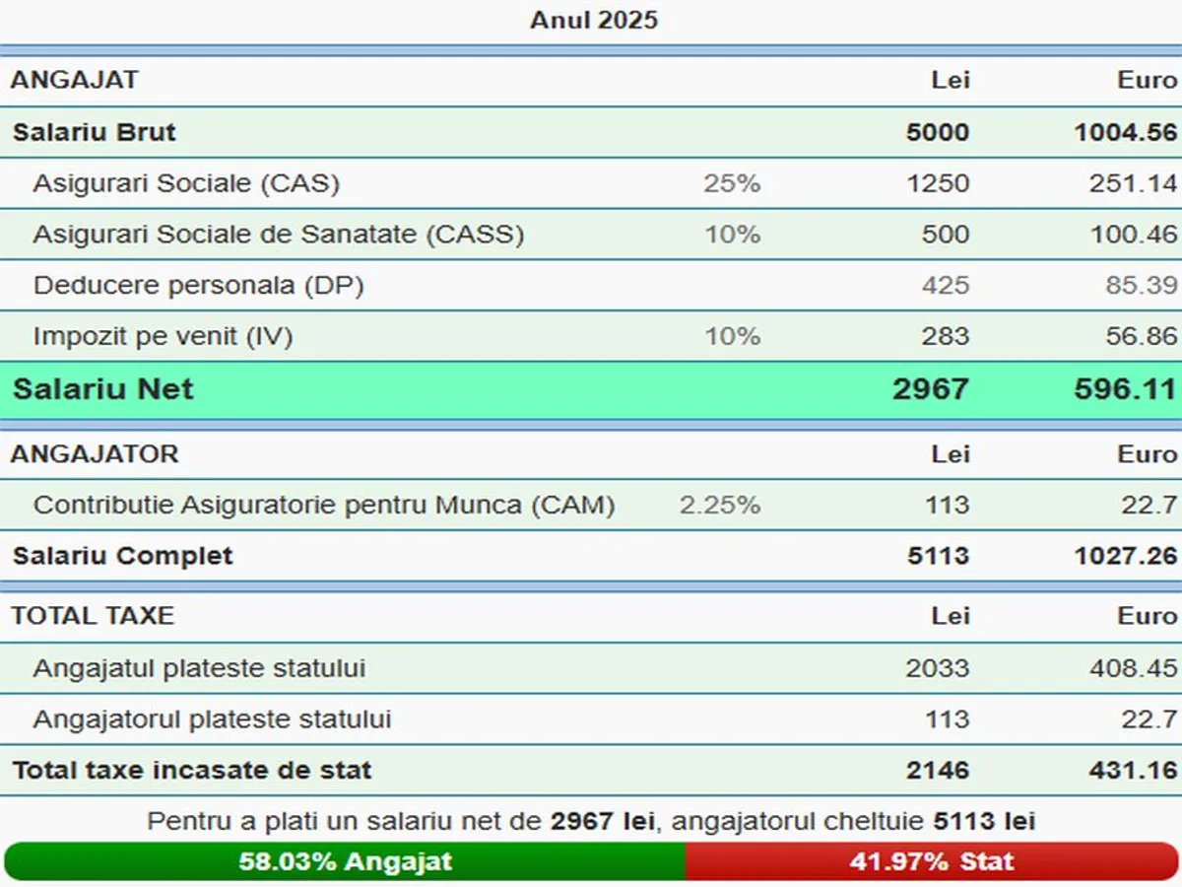Select the Impozit pe venit (IV) label
1182x887 pixels.
click(163, 337)
